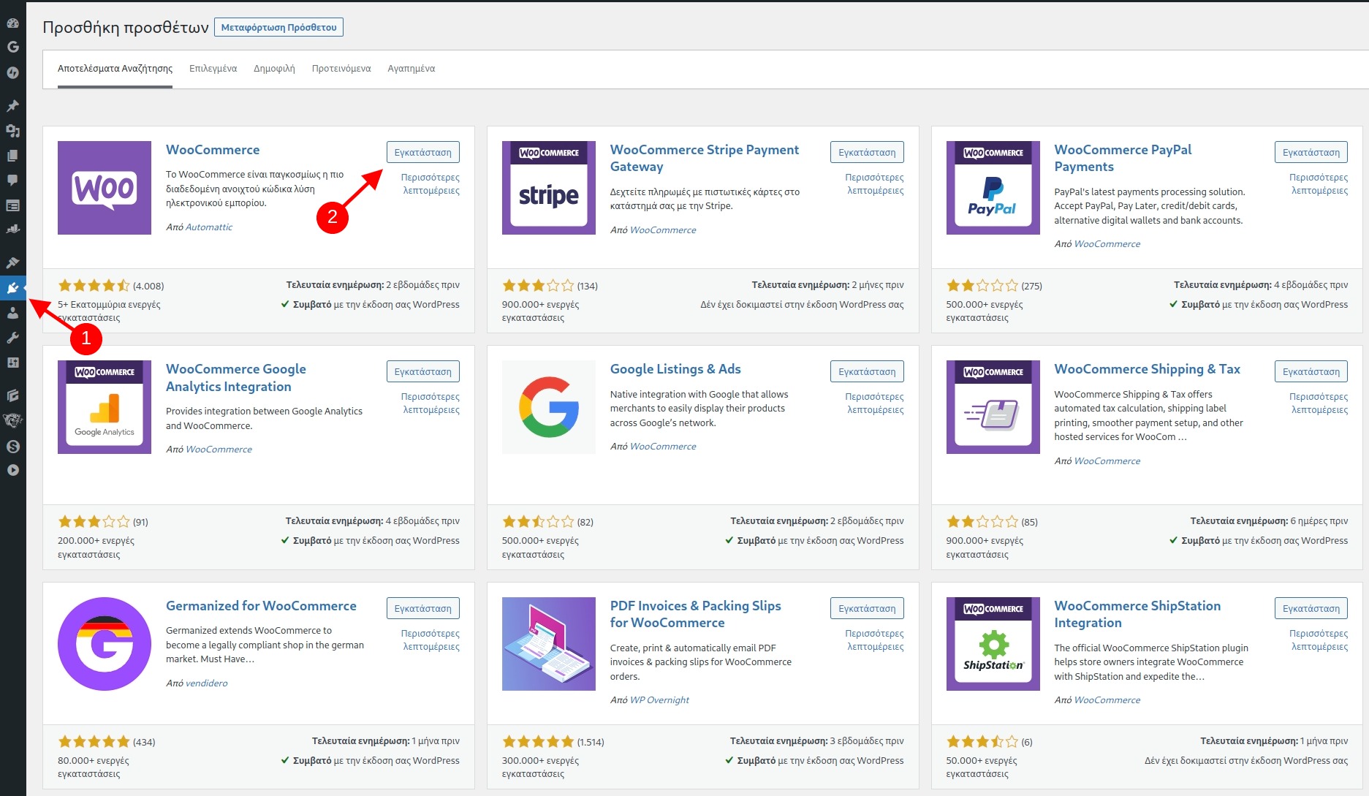Switch to the Αγαπημένα tab
The image size is (1369, 796).
[410, 68]
